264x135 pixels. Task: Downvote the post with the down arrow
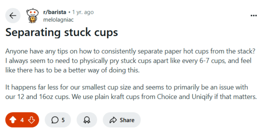point(31,120)
